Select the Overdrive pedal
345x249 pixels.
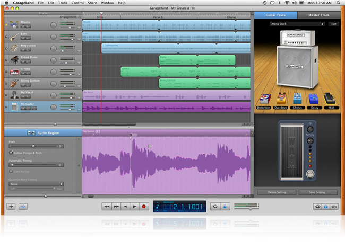tap(281, 99)
